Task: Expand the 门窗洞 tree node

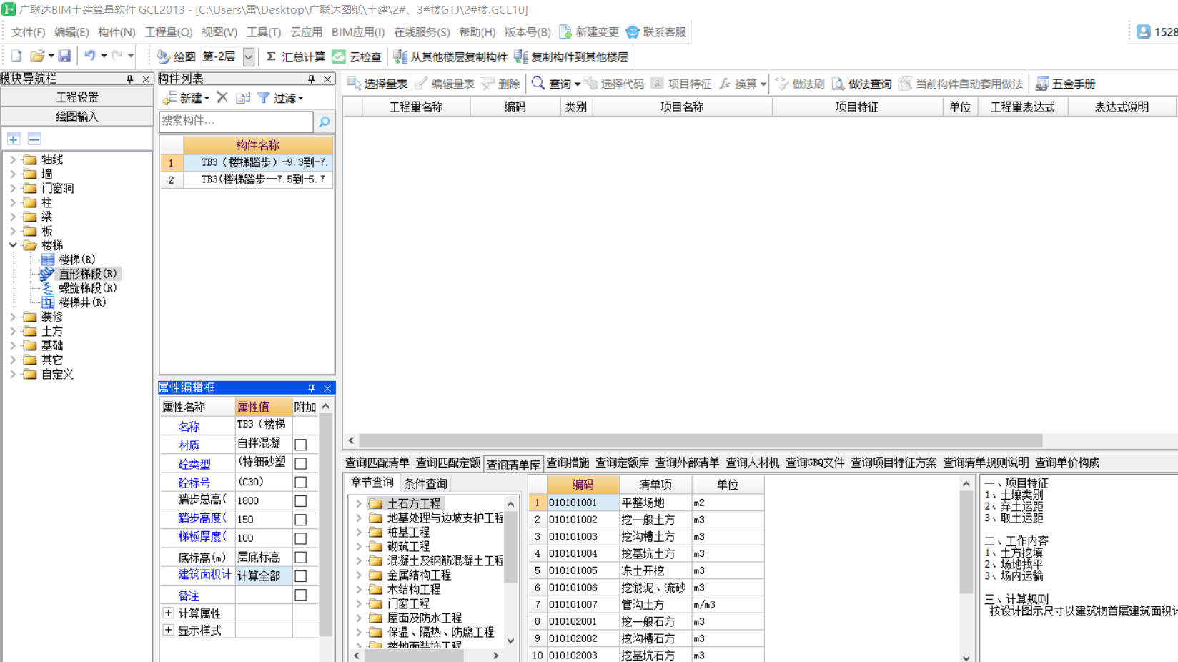Action: click(13, 188)
